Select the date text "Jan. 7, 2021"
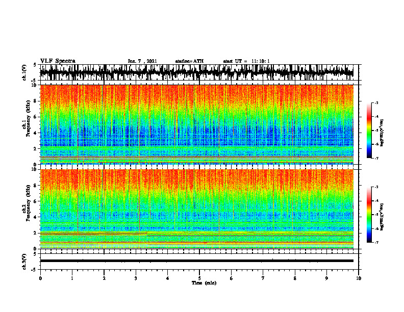404x312 pixels. pyautogui.click(x=142, y=61)
